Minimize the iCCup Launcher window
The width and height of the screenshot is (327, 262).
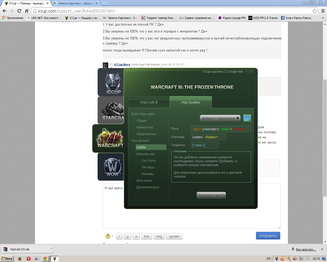(x=247, y=72)
